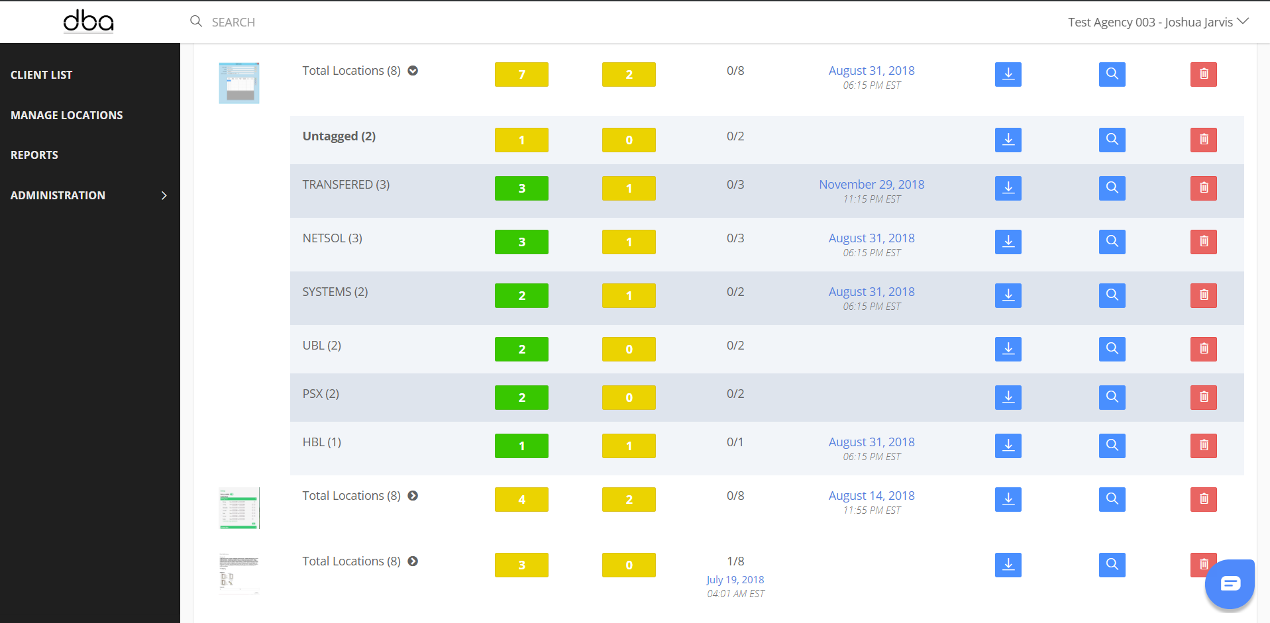The image size is (1270, 623).
Task: Open the chat widget bubble
Action: 1230,583
